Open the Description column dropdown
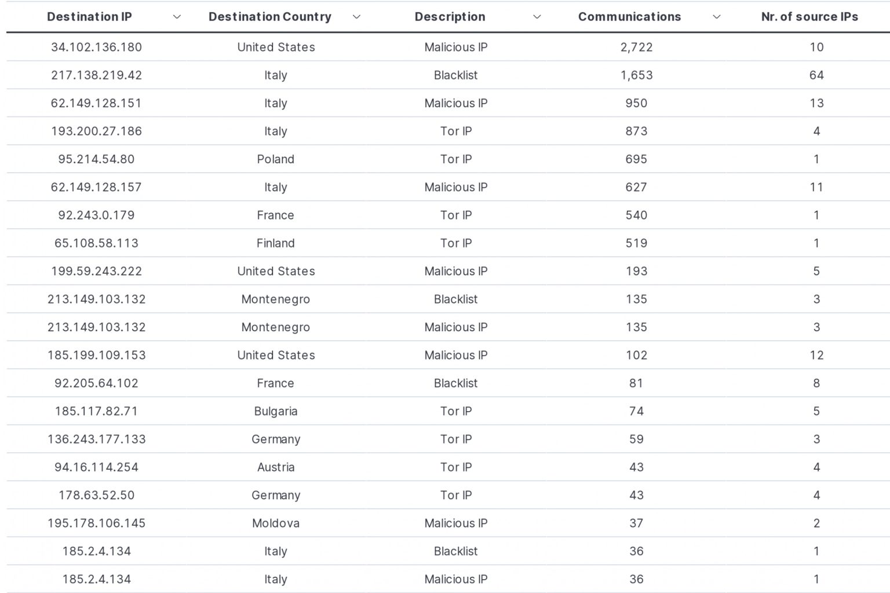Screen dimensions: 890x593 click(x=538, y=17)
